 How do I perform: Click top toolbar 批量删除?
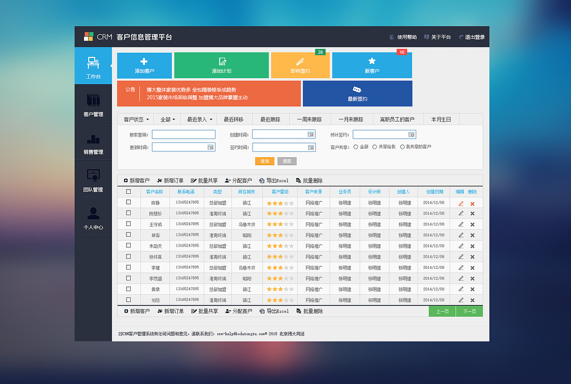tap(309, 181)
